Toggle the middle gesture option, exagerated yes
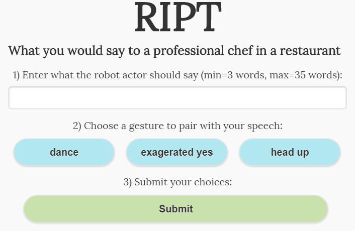This screenshot has height=231, width=355. coord(177,152)
